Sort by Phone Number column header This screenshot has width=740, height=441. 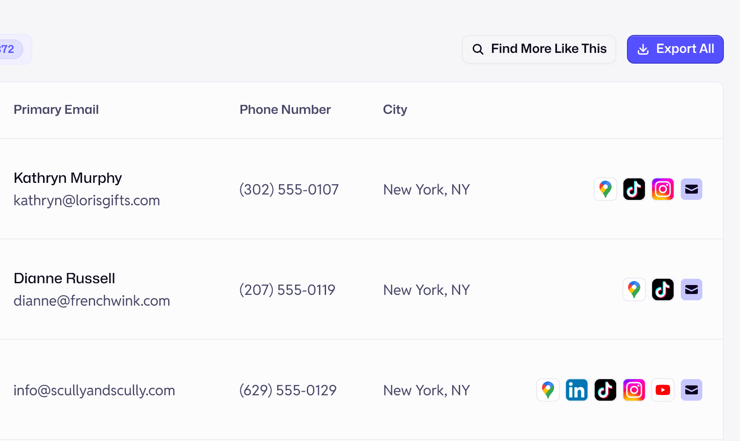coord(285,110)
